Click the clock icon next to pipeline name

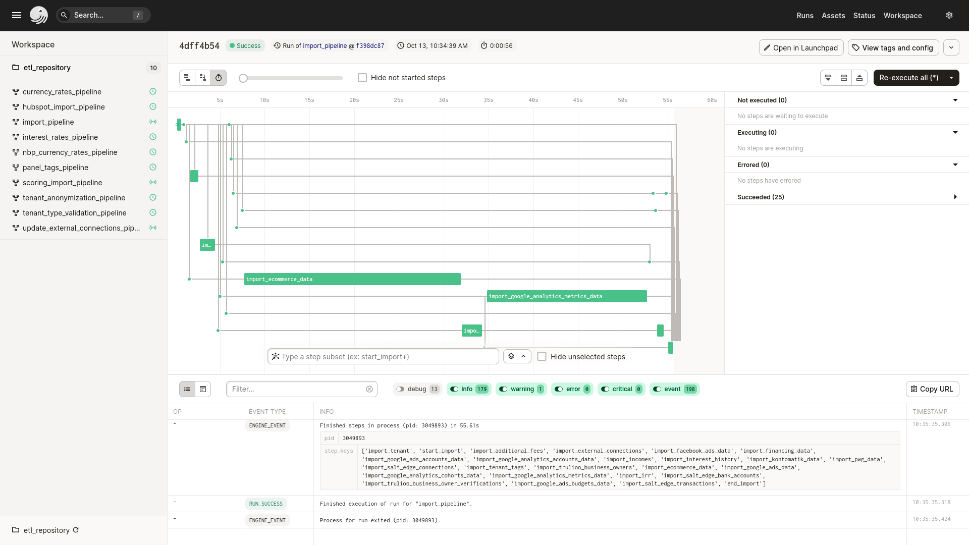pos(152,91)
